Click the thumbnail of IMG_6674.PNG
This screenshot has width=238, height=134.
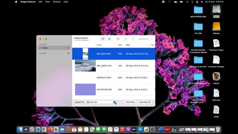click(x=85, y=54)
